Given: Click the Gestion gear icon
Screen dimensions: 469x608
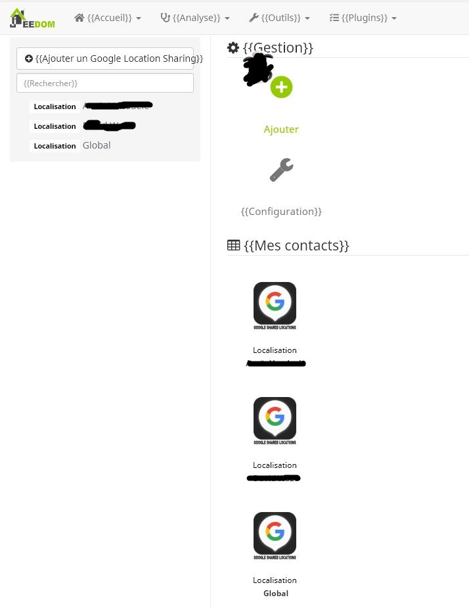Looking at the screenshot, I should [x=233, y=48].
